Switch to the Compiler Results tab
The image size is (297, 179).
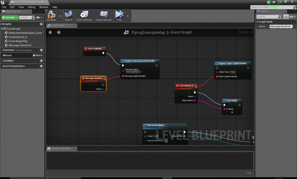61,148
